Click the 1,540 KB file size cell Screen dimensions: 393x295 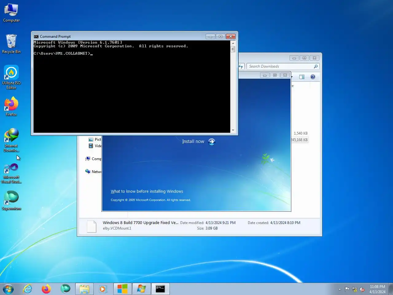pyautogui.click(x=301, y=133)
